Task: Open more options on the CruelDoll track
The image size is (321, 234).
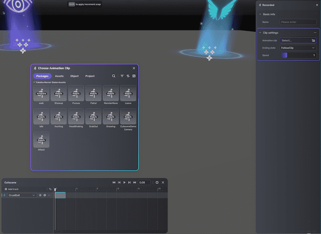Action: pos(49,196)
